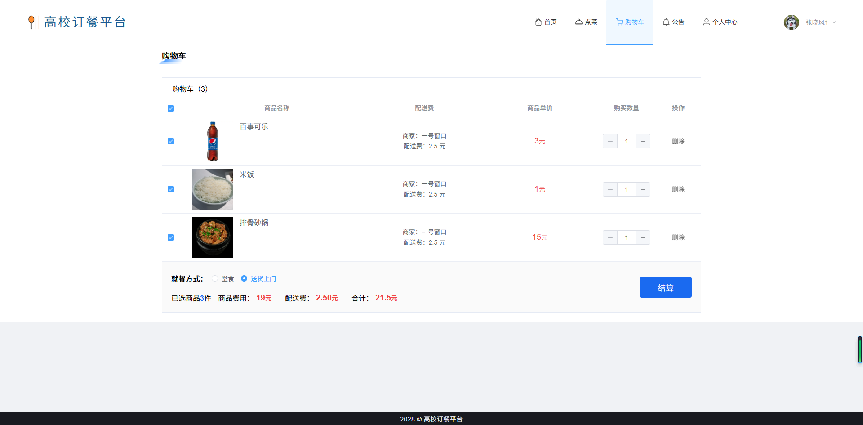Go to the 首页 nav tab
The height and width of the screenshot is (425, 863).
[546, 22]
